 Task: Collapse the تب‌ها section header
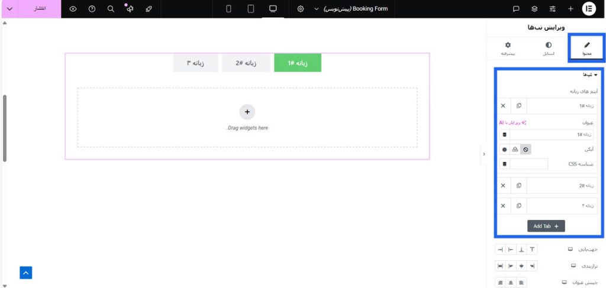(589, 75)
